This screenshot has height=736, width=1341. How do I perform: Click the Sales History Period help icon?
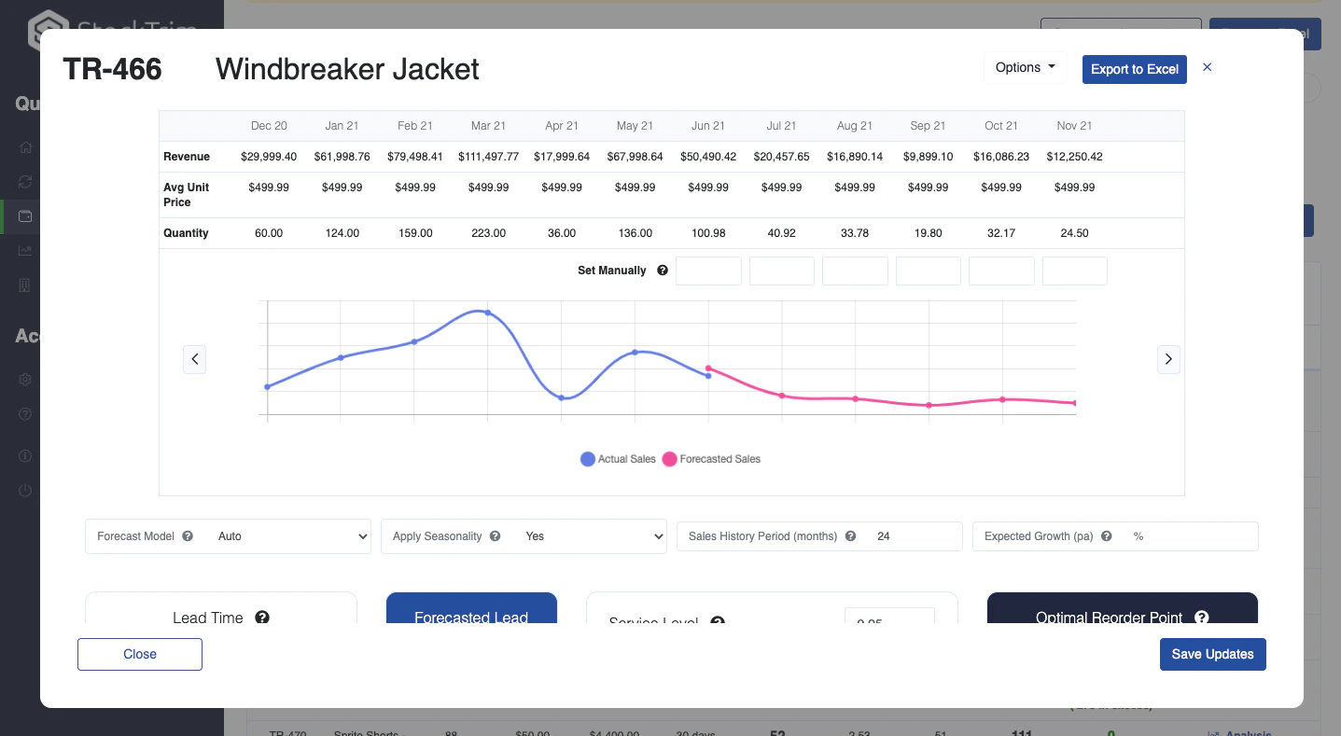pyautogui.click(x=850, y=536)
